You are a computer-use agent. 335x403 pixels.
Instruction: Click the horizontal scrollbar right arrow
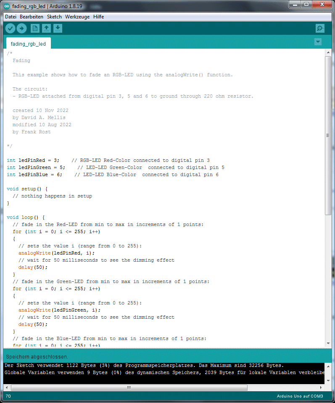321,387
